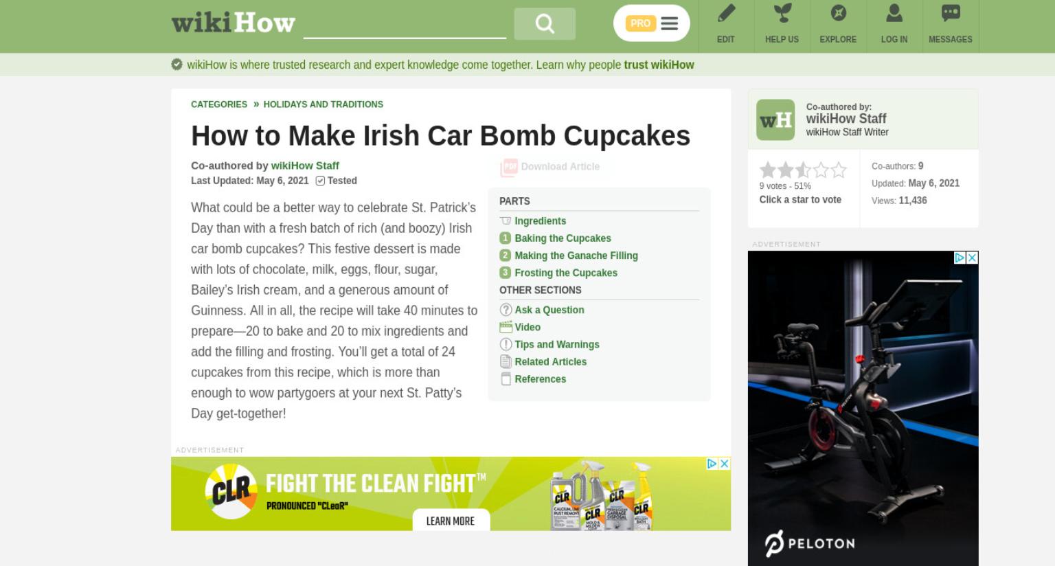Click the wH staff avatar icon
This screenshot has height=566, width=1055.
[775, 120]
